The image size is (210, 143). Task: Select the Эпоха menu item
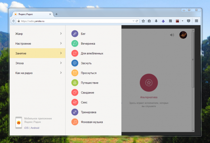[x=37, y=63]
